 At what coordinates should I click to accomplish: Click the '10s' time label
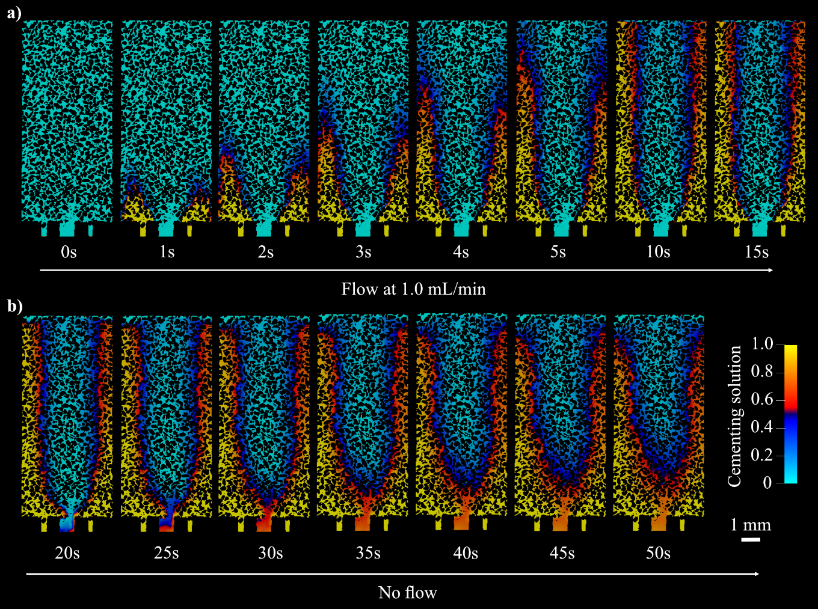(658, 252)
